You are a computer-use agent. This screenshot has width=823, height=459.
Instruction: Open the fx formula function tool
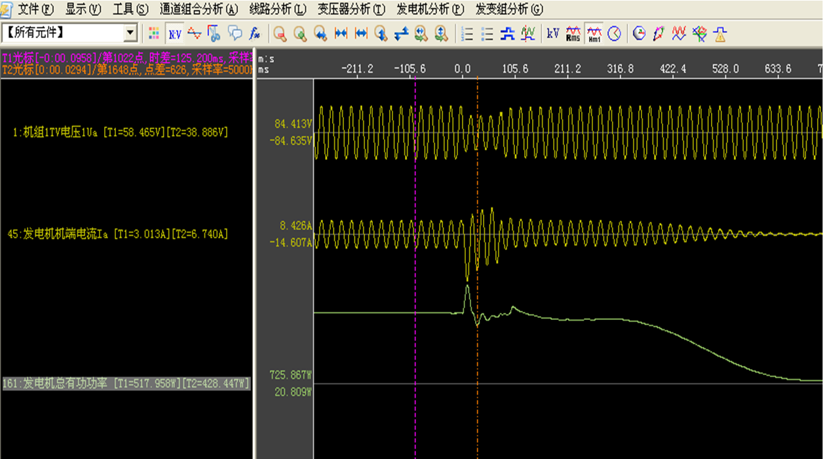255,33
